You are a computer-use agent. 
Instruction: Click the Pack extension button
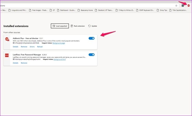click(78, 26)
